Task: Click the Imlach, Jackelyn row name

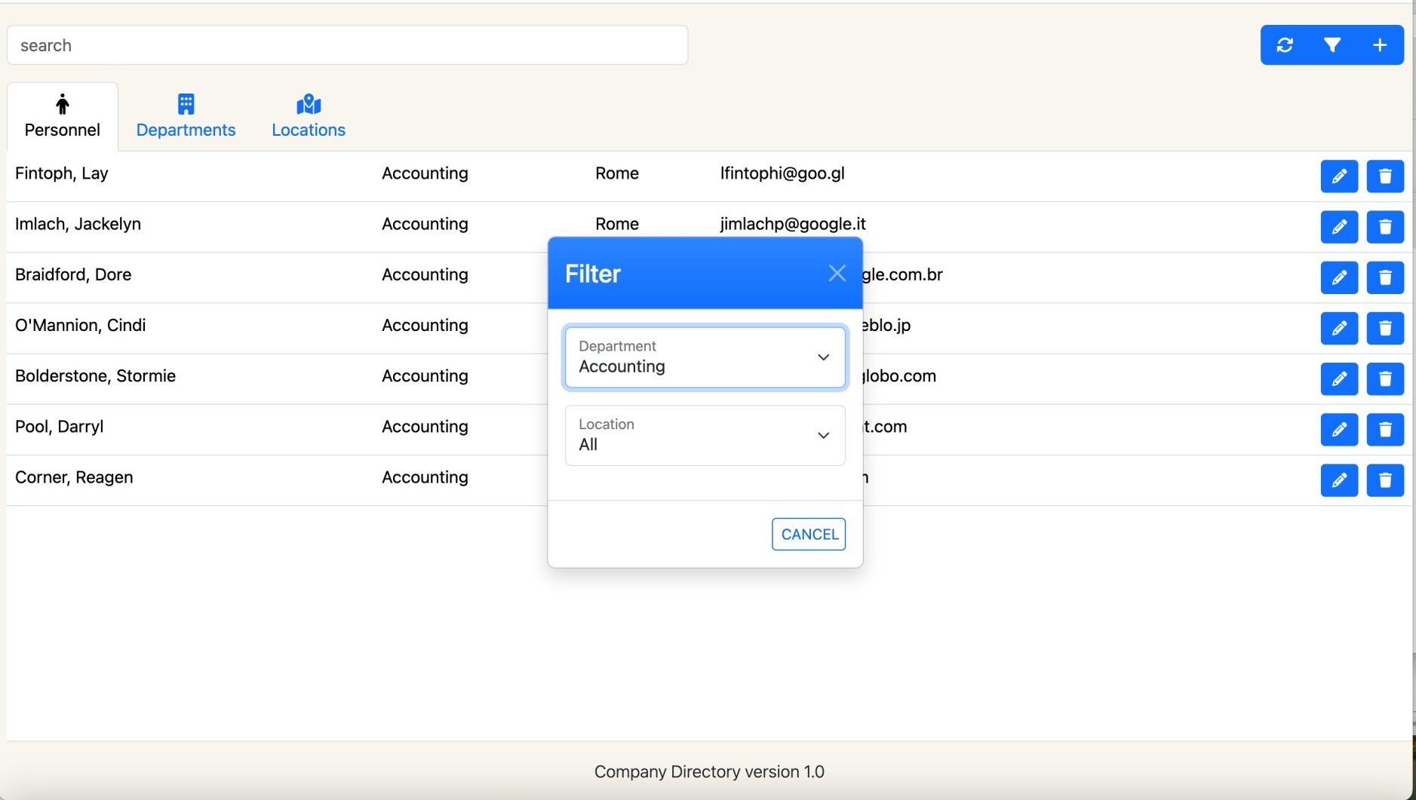Action: (78, 224)
